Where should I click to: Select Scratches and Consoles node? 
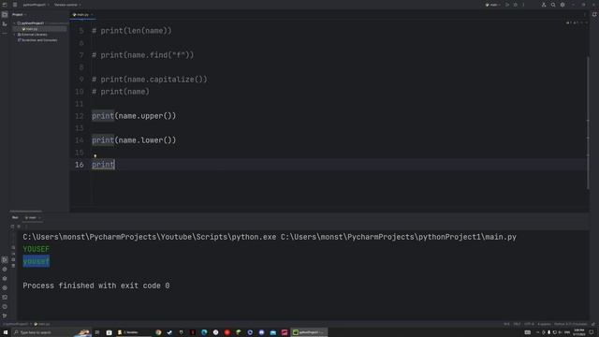(x=37, y=39)
